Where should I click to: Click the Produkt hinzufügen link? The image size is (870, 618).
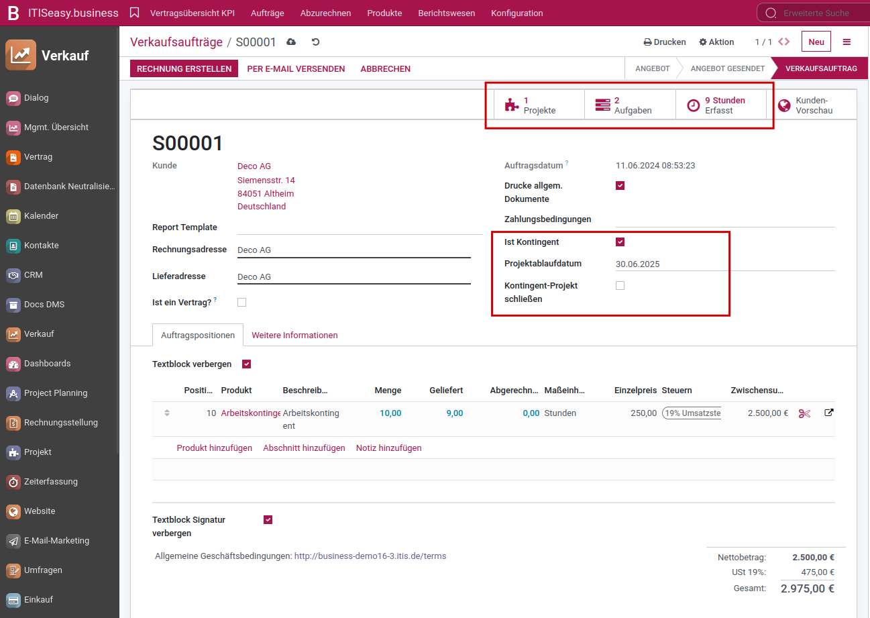tap(214, 448)
